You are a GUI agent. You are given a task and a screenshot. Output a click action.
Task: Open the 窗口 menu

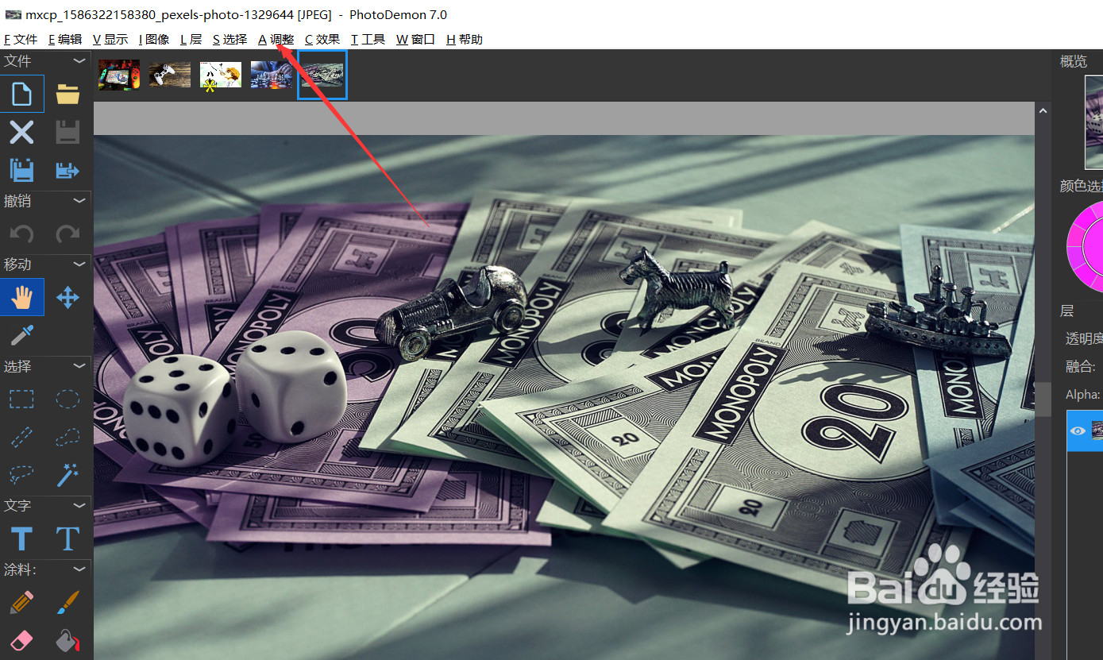pyautogui.click(x=416, y=39)
